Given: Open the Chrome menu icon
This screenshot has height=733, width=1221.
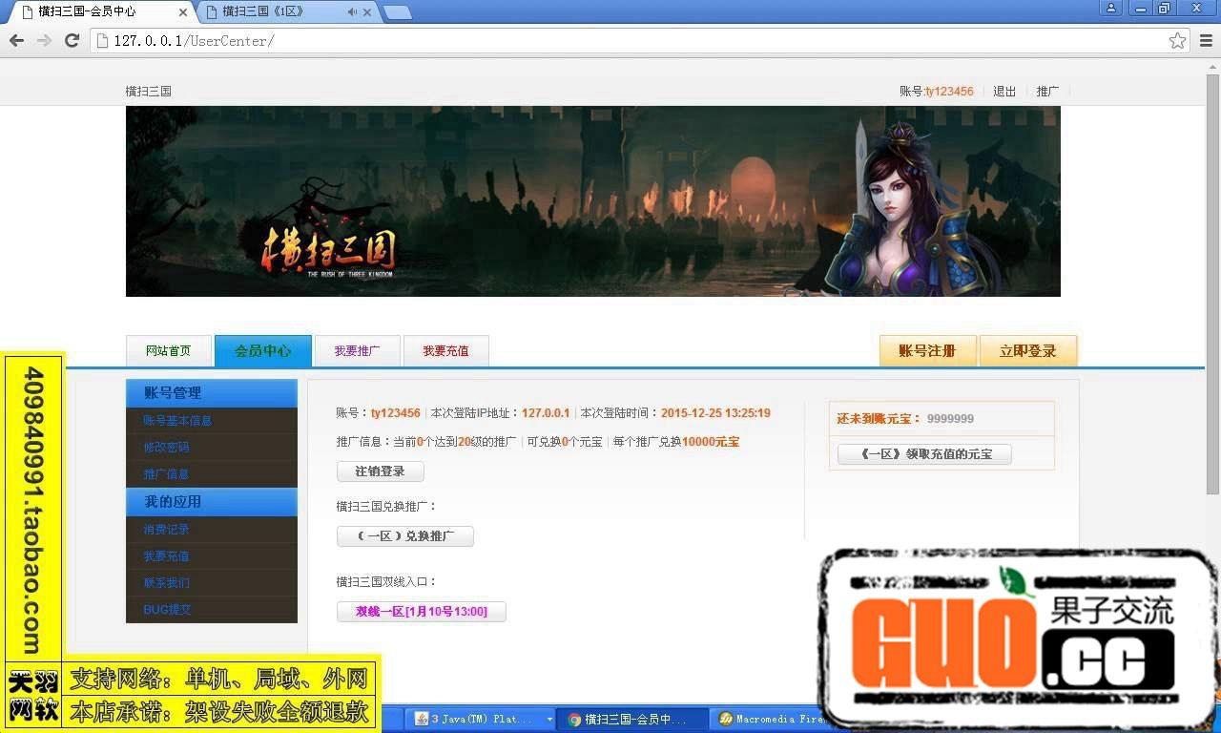Looking at the screenshot, I should 1206,40.
